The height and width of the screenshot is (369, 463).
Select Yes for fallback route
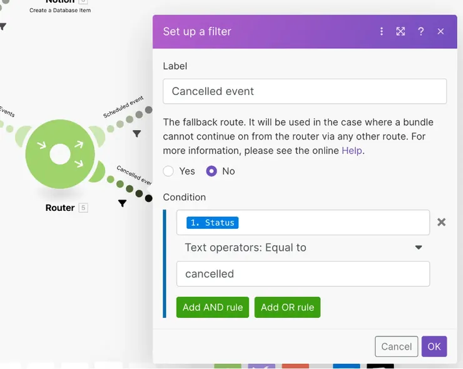tap(168, 171)
